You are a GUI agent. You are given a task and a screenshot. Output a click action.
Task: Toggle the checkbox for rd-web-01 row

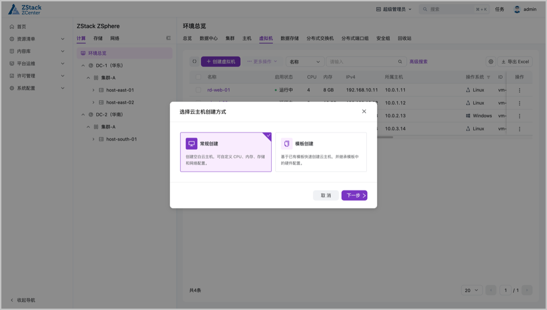198,90
